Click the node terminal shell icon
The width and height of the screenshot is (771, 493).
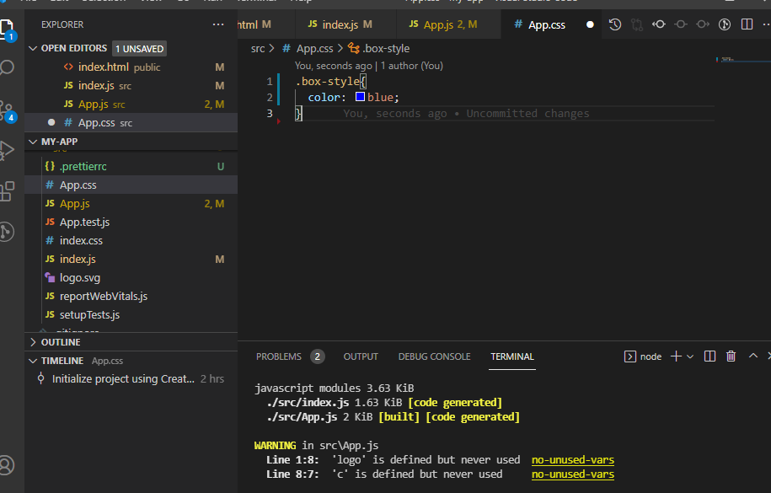tap(630, 356)
